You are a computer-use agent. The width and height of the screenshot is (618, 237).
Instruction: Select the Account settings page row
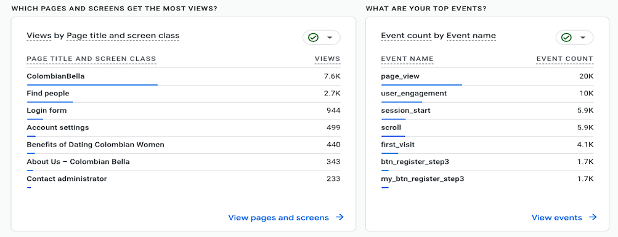[183, 127]
